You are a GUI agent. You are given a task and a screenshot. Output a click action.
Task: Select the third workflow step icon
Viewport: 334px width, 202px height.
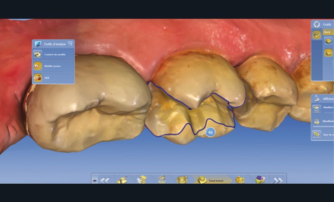162,180
